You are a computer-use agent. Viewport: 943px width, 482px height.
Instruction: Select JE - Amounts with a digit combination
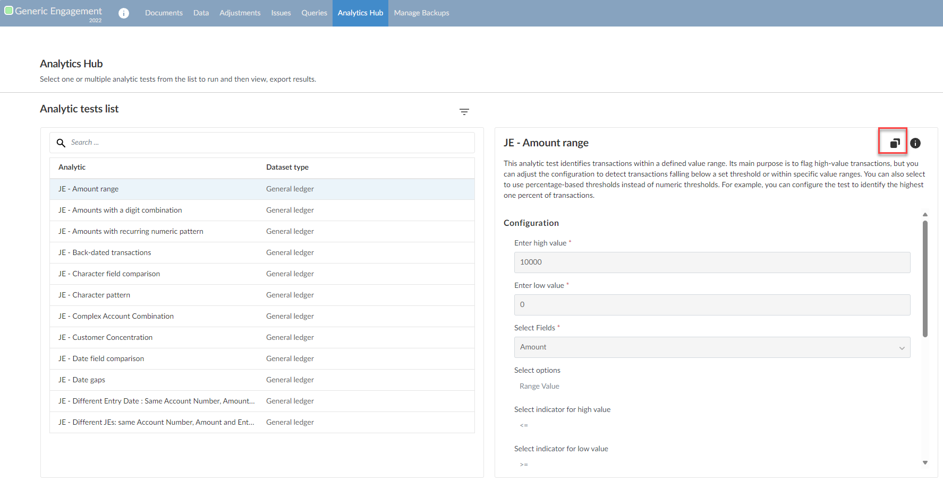(262, 211)
